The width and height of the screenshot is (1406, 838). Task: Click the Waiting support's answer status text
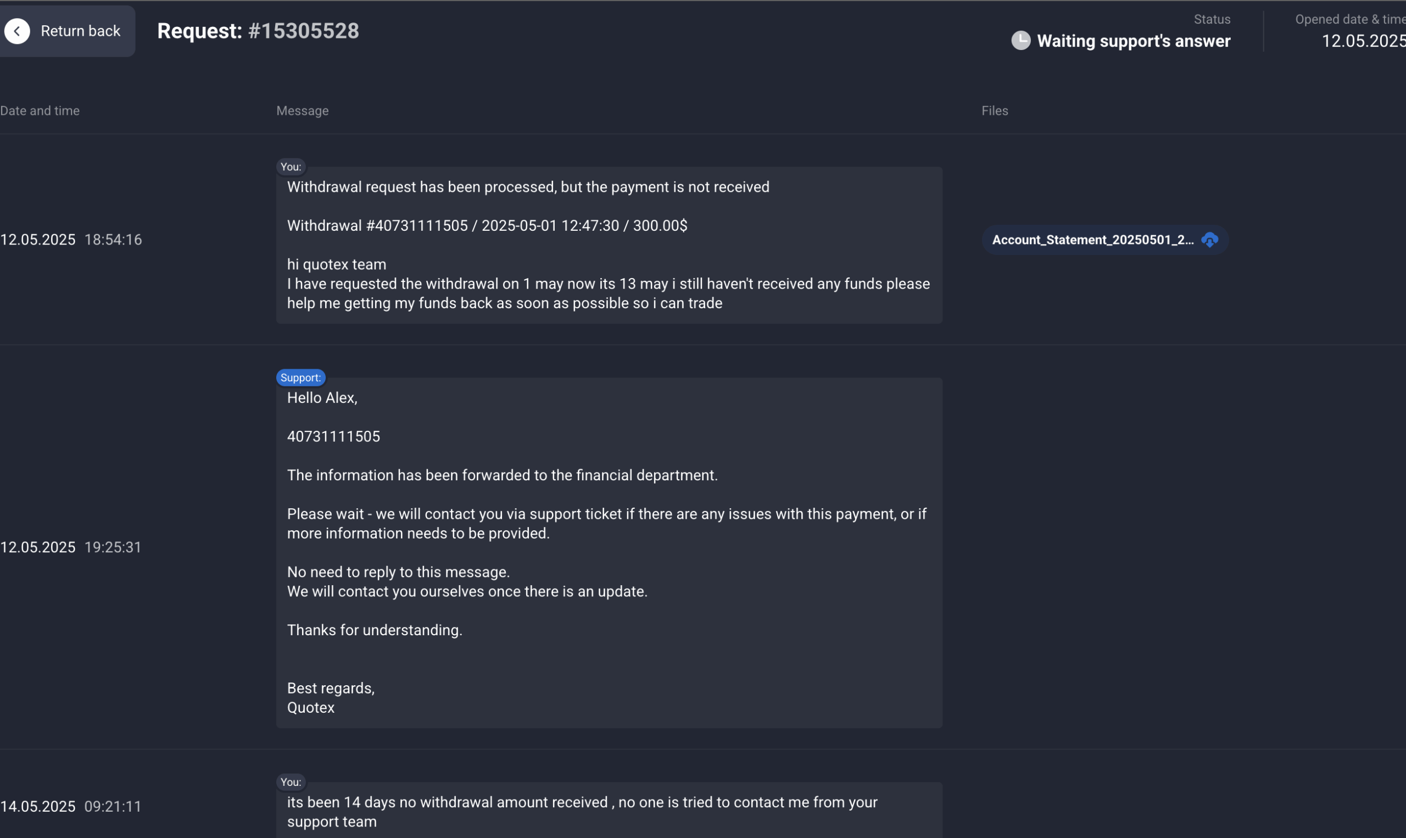click(1134, 41)
